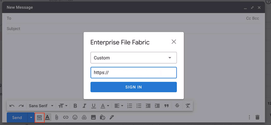Discard draft with the trash icon
The width and height of the screenshot is (271, 125).
(257, 117)
